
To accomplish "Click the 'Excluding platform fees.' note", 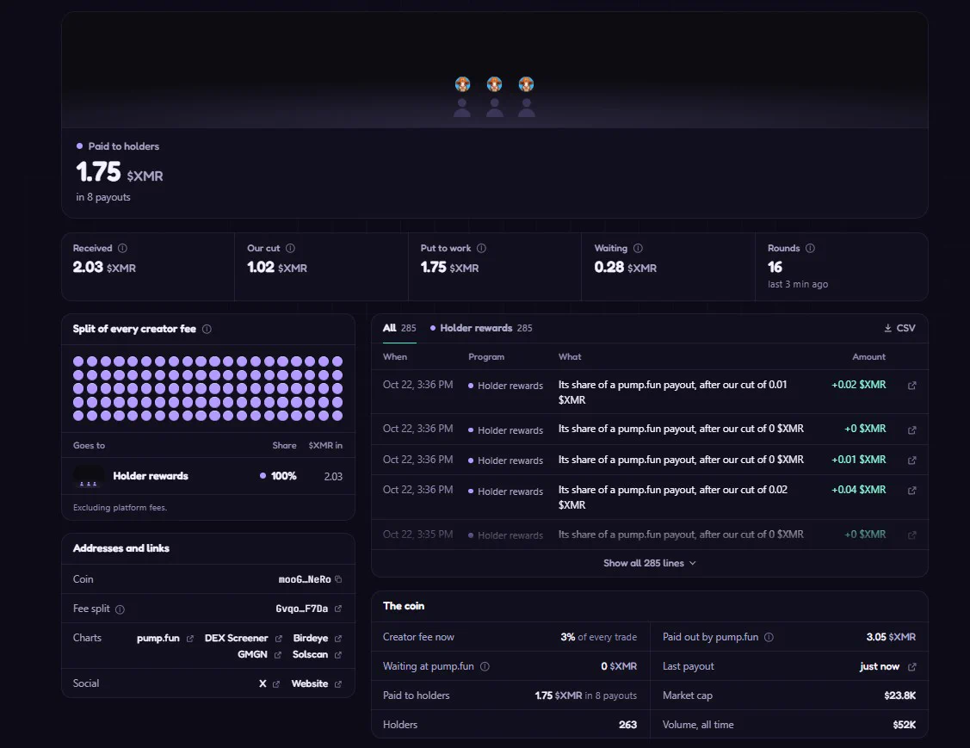I will pyautogui.click(x=120, y=507).
